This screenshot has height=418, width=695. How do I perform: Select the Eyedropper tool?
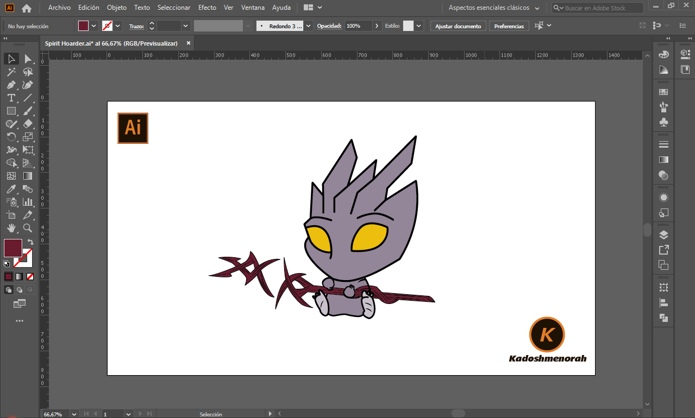pos(11,189)
